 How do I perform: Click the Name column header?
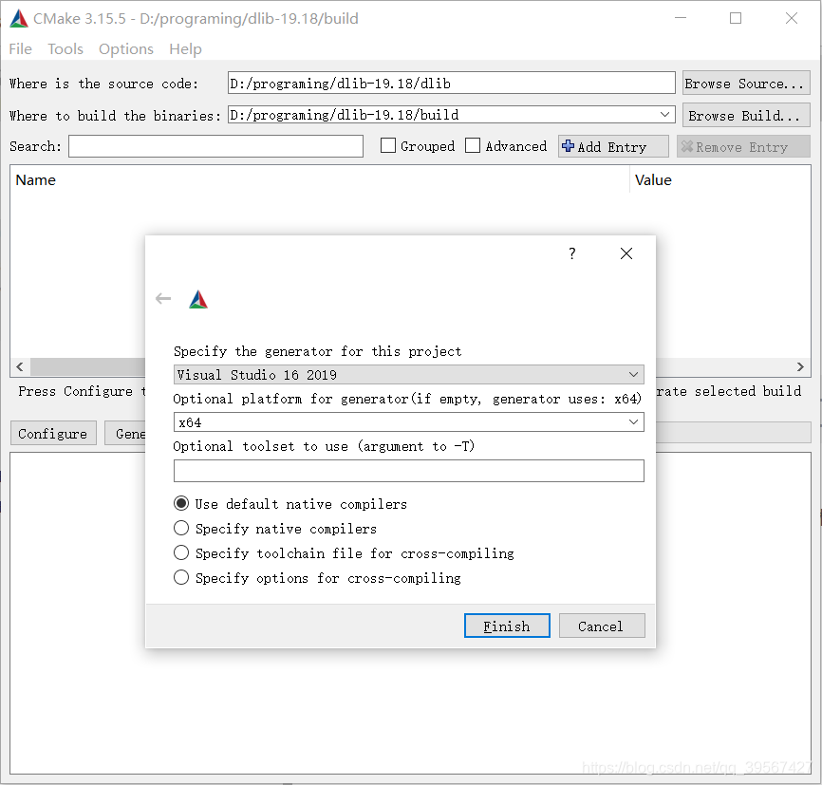[x=36, y=179]
